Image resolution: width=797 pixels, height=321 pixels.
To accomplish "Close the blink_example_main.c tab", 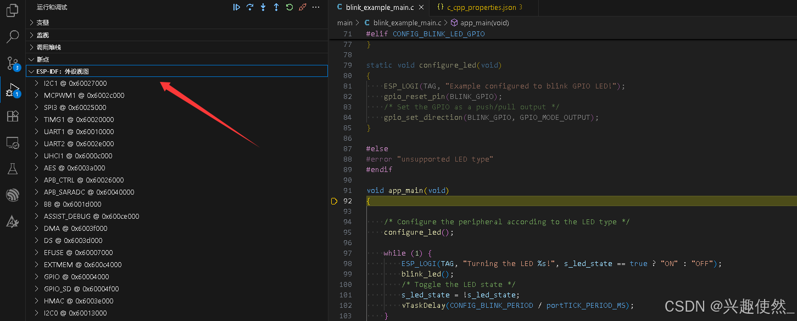I will click(x=421, y=7).
